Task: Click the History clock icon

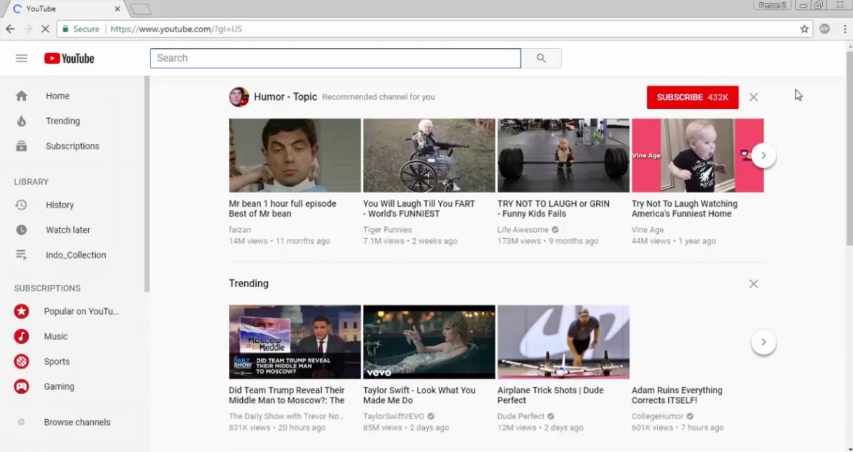Action: 22,204
